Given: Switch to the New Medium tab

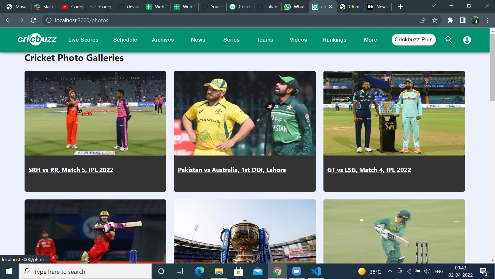Looking at the screenshot, I should 378,7.
